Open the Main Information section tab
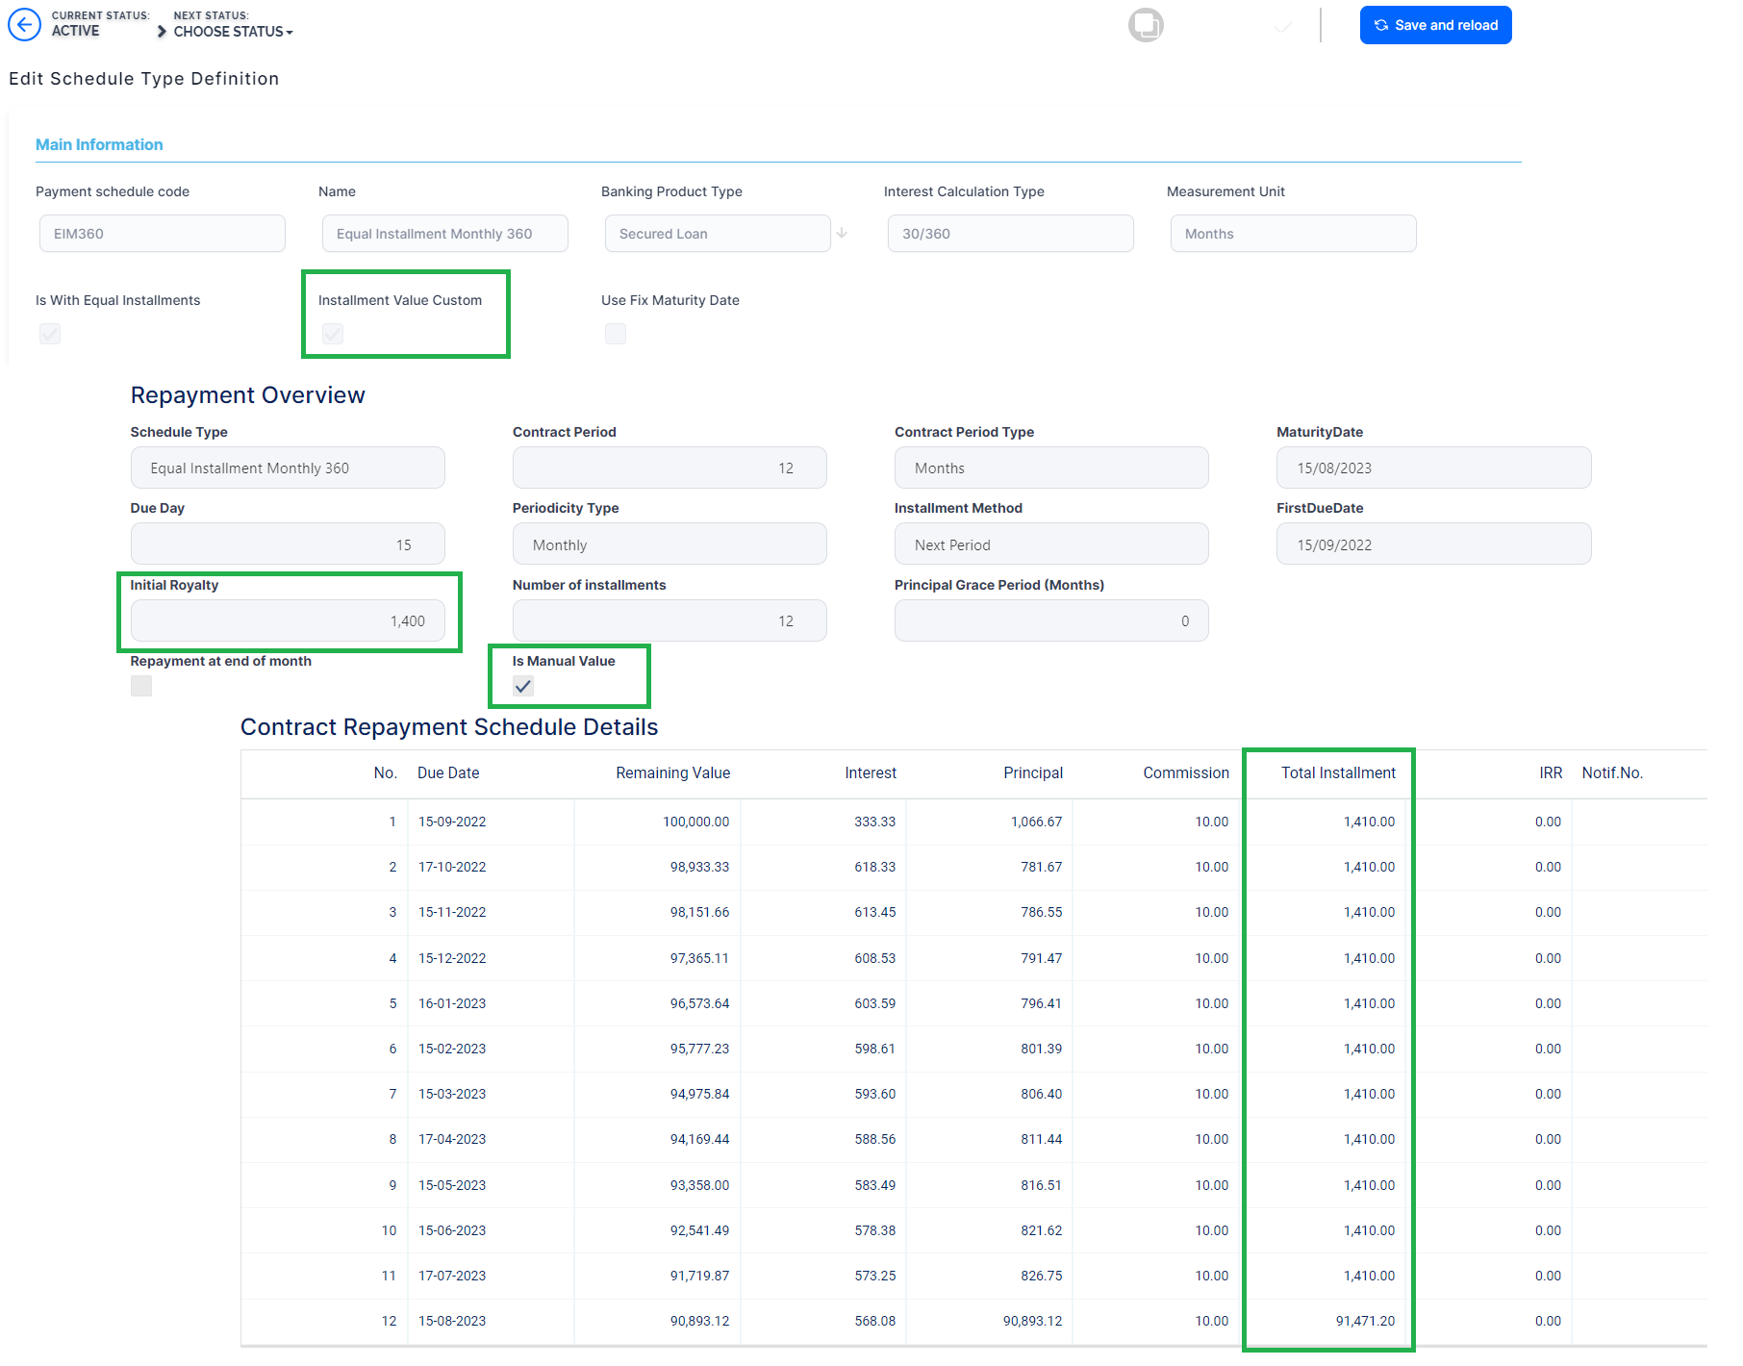The image size is (1743, 1366). click(x=99, y=144)
